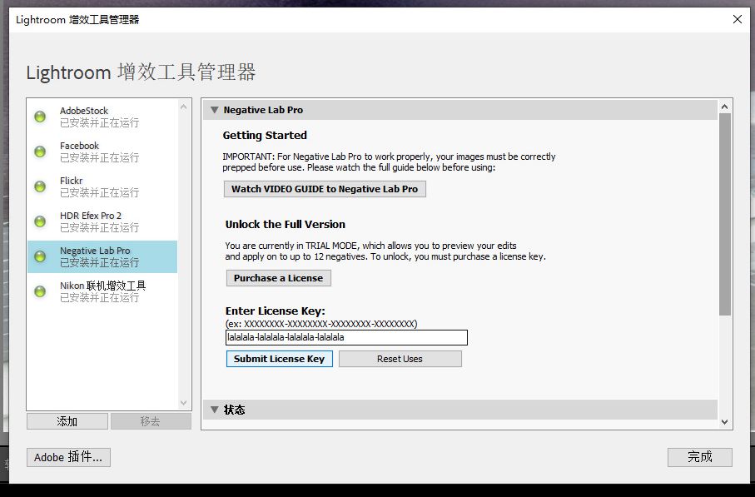755x497 pixels.
Task: Click the green status light beside Flickr
Action: coord(40,186)
